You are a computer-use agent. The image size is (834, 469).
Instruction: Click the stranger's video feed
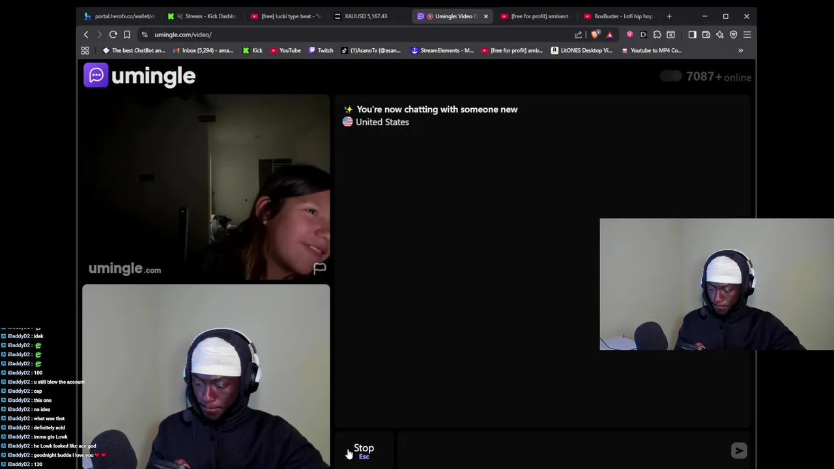(x=206, y=188)
